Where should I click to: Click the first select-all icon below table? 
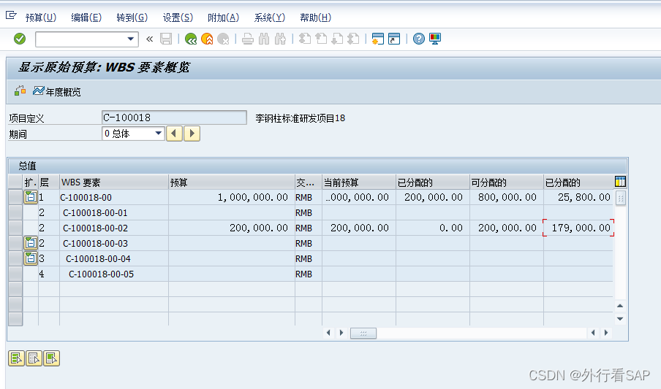pos(15,358)
